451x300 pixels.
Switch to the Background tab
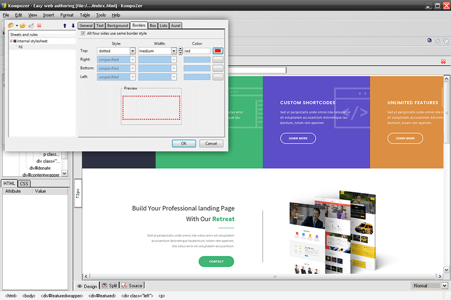(117, 25)
